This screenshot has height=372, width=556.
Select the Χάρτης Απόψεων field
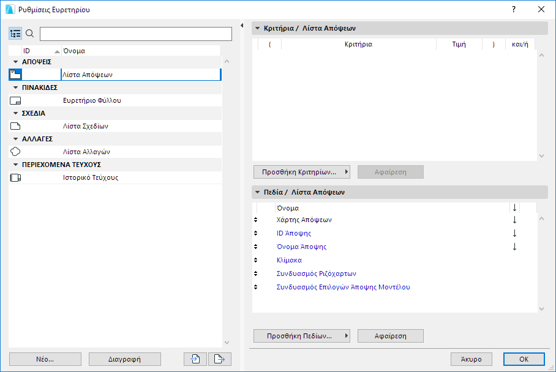point(304,220)
